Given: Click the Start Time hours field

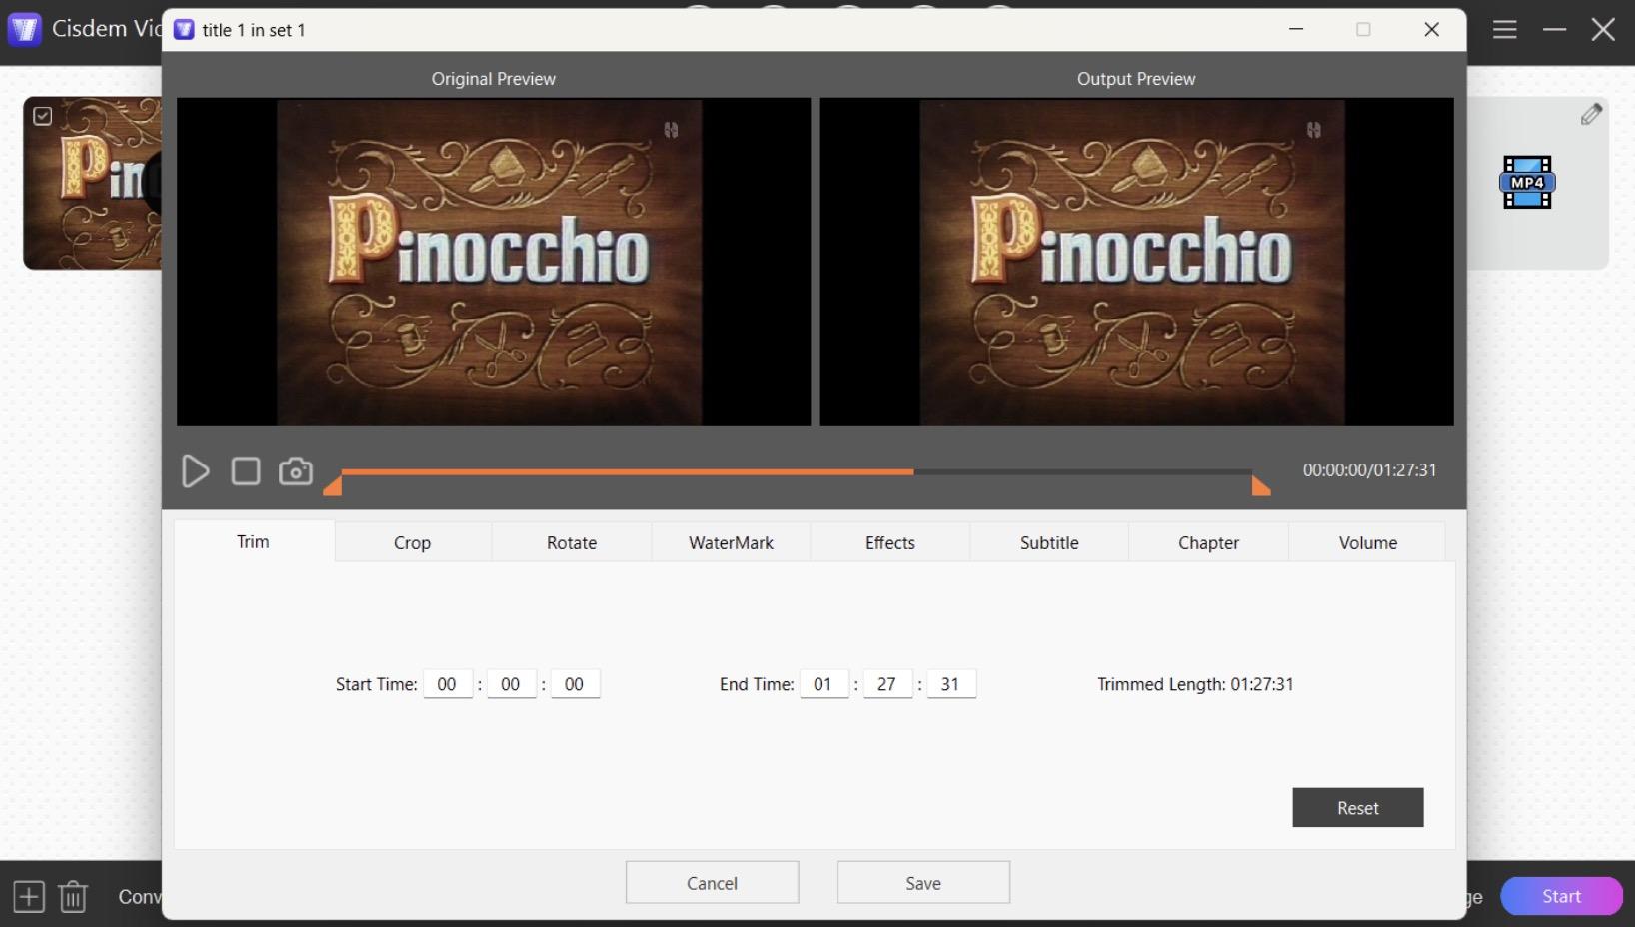Looking at the screenshot, I should coord(447,684).
